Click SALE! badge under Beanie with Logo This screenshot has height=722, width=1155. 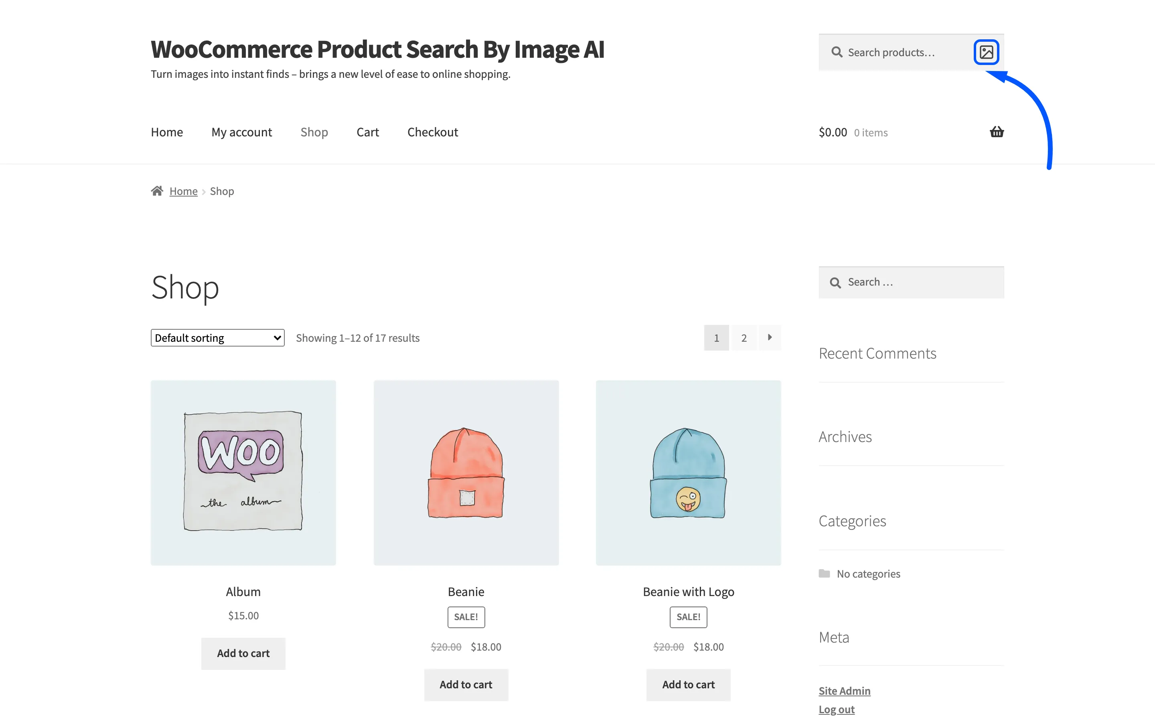pos(688,617)
